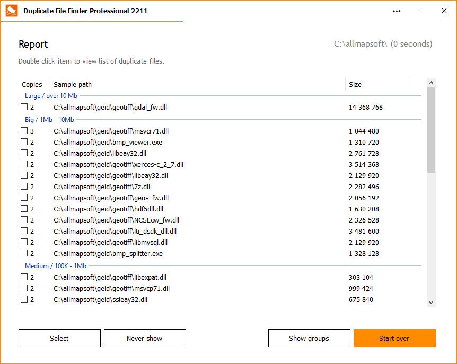Select the bmp_splitter.exe path text
Image resolution: width=457 pixels, height=364 pixels.
(x=108, y=253)
